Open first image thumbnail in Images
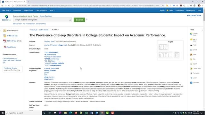205x115 pixels. tap(164, 47)
